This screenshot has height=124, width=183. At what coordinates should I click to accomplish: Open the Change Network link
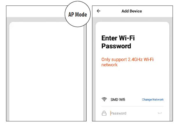[153, 100]
